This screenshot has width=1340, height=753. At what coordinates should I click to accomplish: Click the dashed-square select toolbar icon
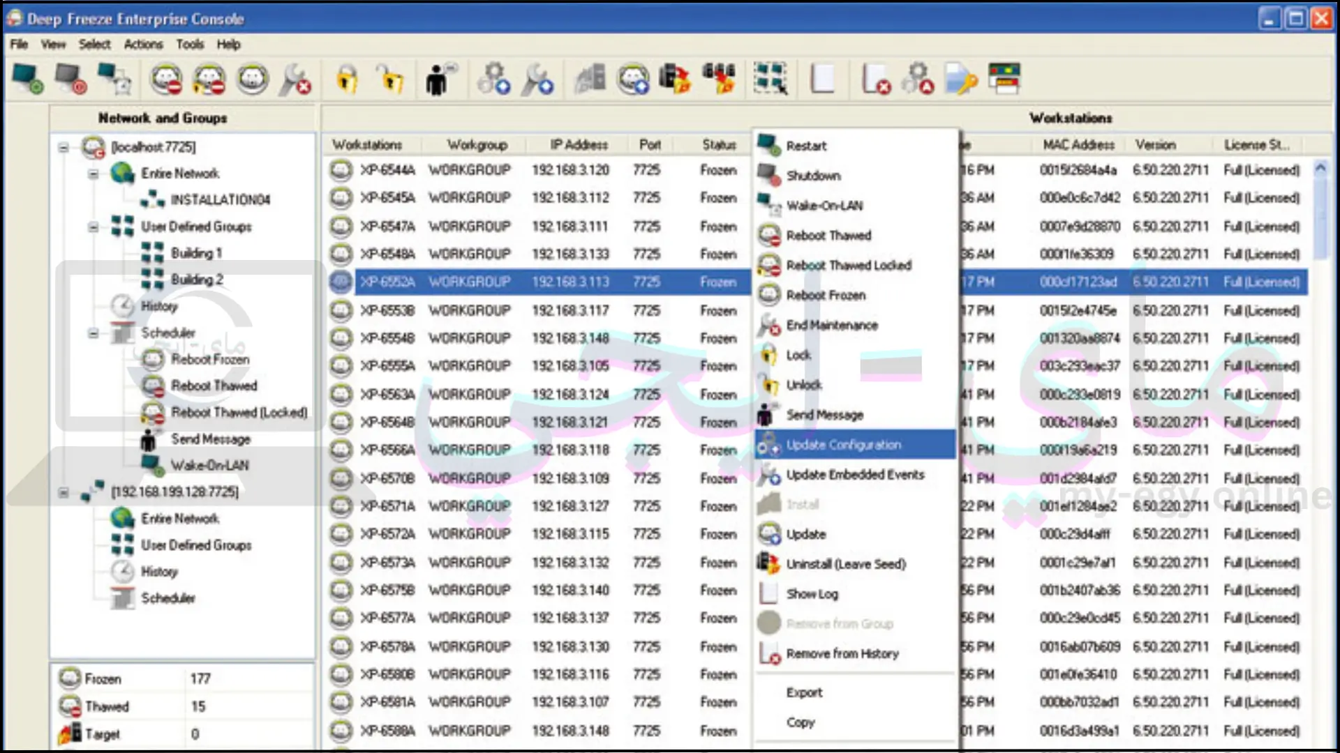tap(770, 79)
